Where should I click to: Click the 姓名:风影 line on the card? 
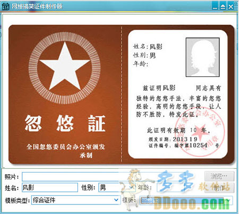pyautogui.click(x=148, y=46)
